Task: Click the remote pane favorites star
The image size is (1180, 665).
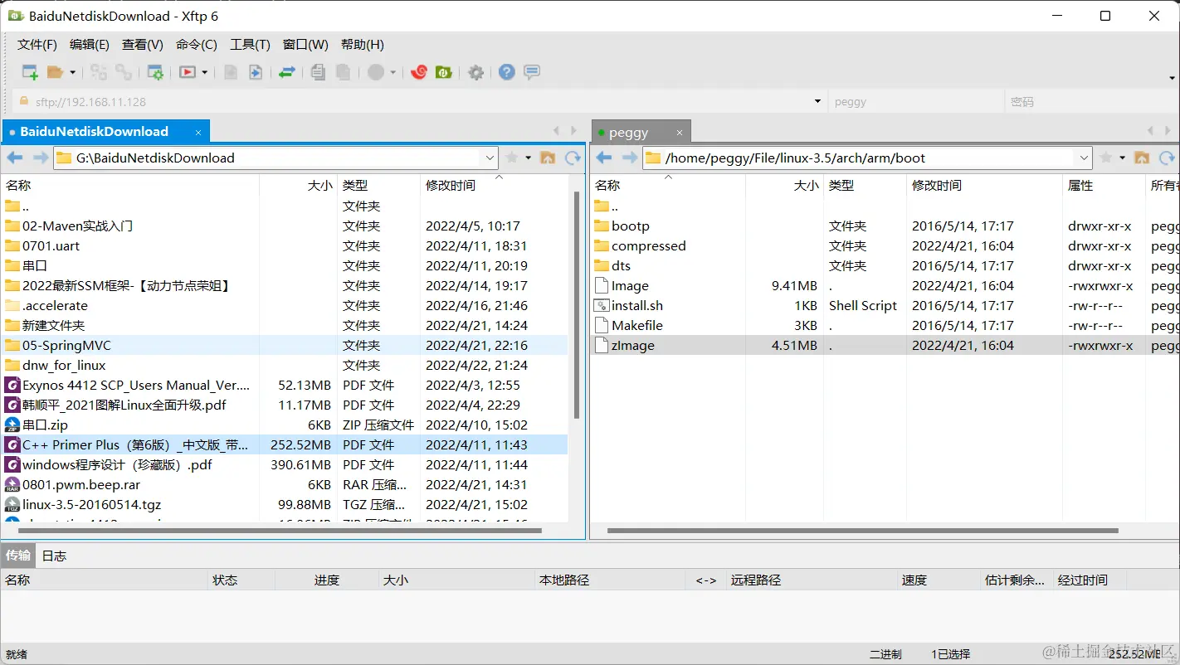Action: click(x=1106, y=158)
